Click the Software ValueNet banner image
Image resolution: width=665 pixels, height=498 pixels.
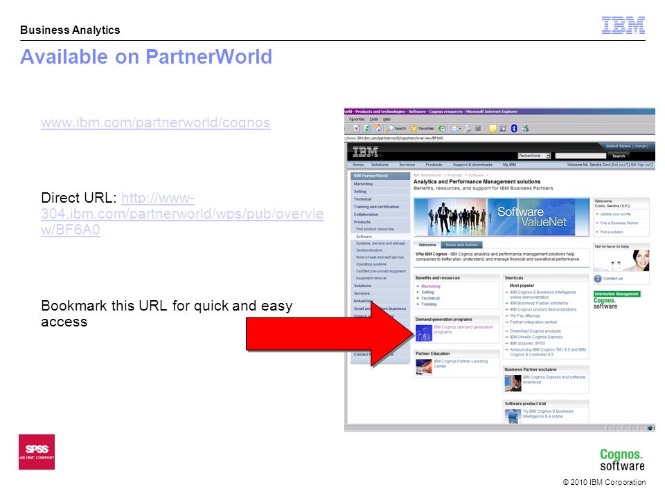[502, 216]
